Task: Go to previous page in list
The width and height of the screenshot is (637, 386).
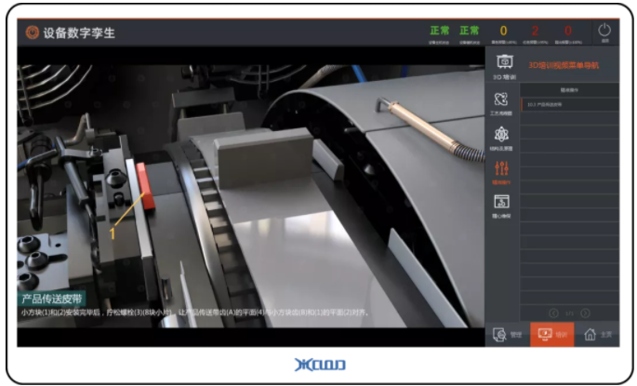Action: pos(554,313)
